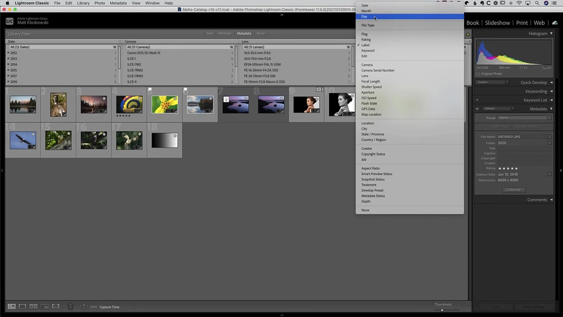
Task: Click the Target Photo button
Action: tap(499, 127)
